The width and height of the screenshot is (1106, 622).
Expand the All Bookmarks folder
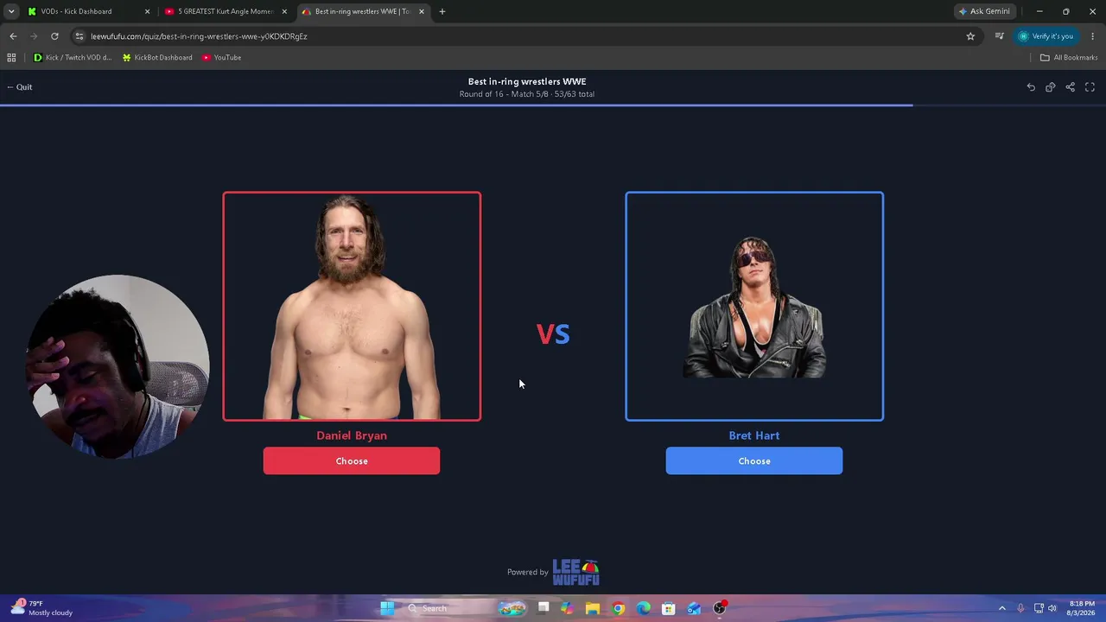pyautogui.click(x=1069, y=58)
